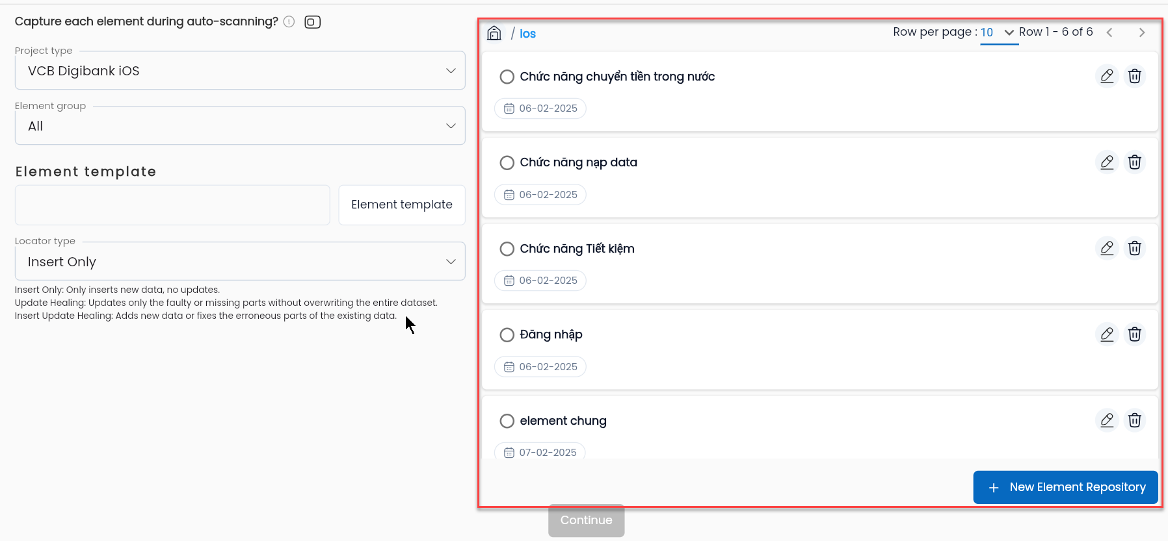Edit 'Chức năng chuyển tiền trong nước' repository
Viewport: 1168px width, 541px height.
click(1107, 76)
